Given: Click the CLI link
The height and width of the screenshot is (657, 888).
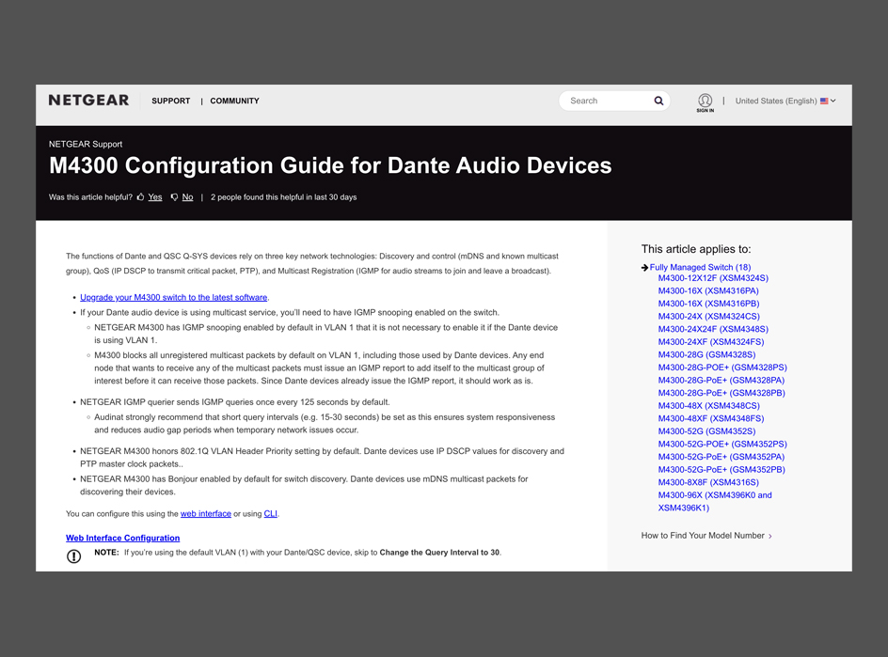Looking at the screenshot, I should [x=270, y=514].
